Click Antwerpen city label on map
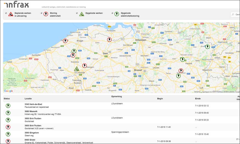The height and width of the screenshot is (144, 240). click(140, 40)
